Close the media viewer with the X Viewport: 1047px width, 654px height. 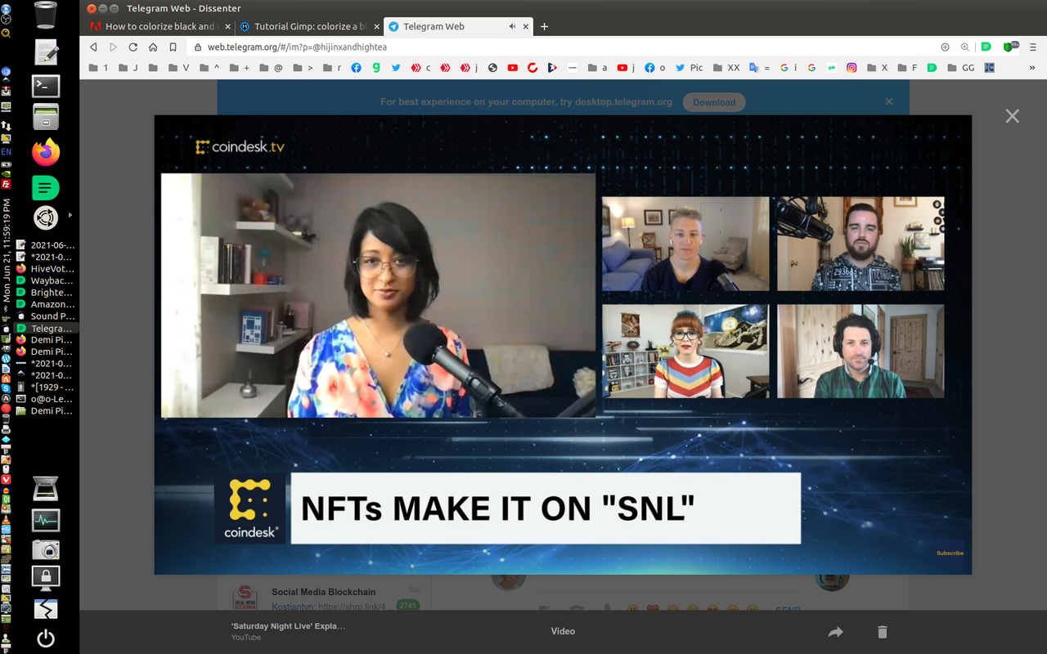pos(1013,116)
